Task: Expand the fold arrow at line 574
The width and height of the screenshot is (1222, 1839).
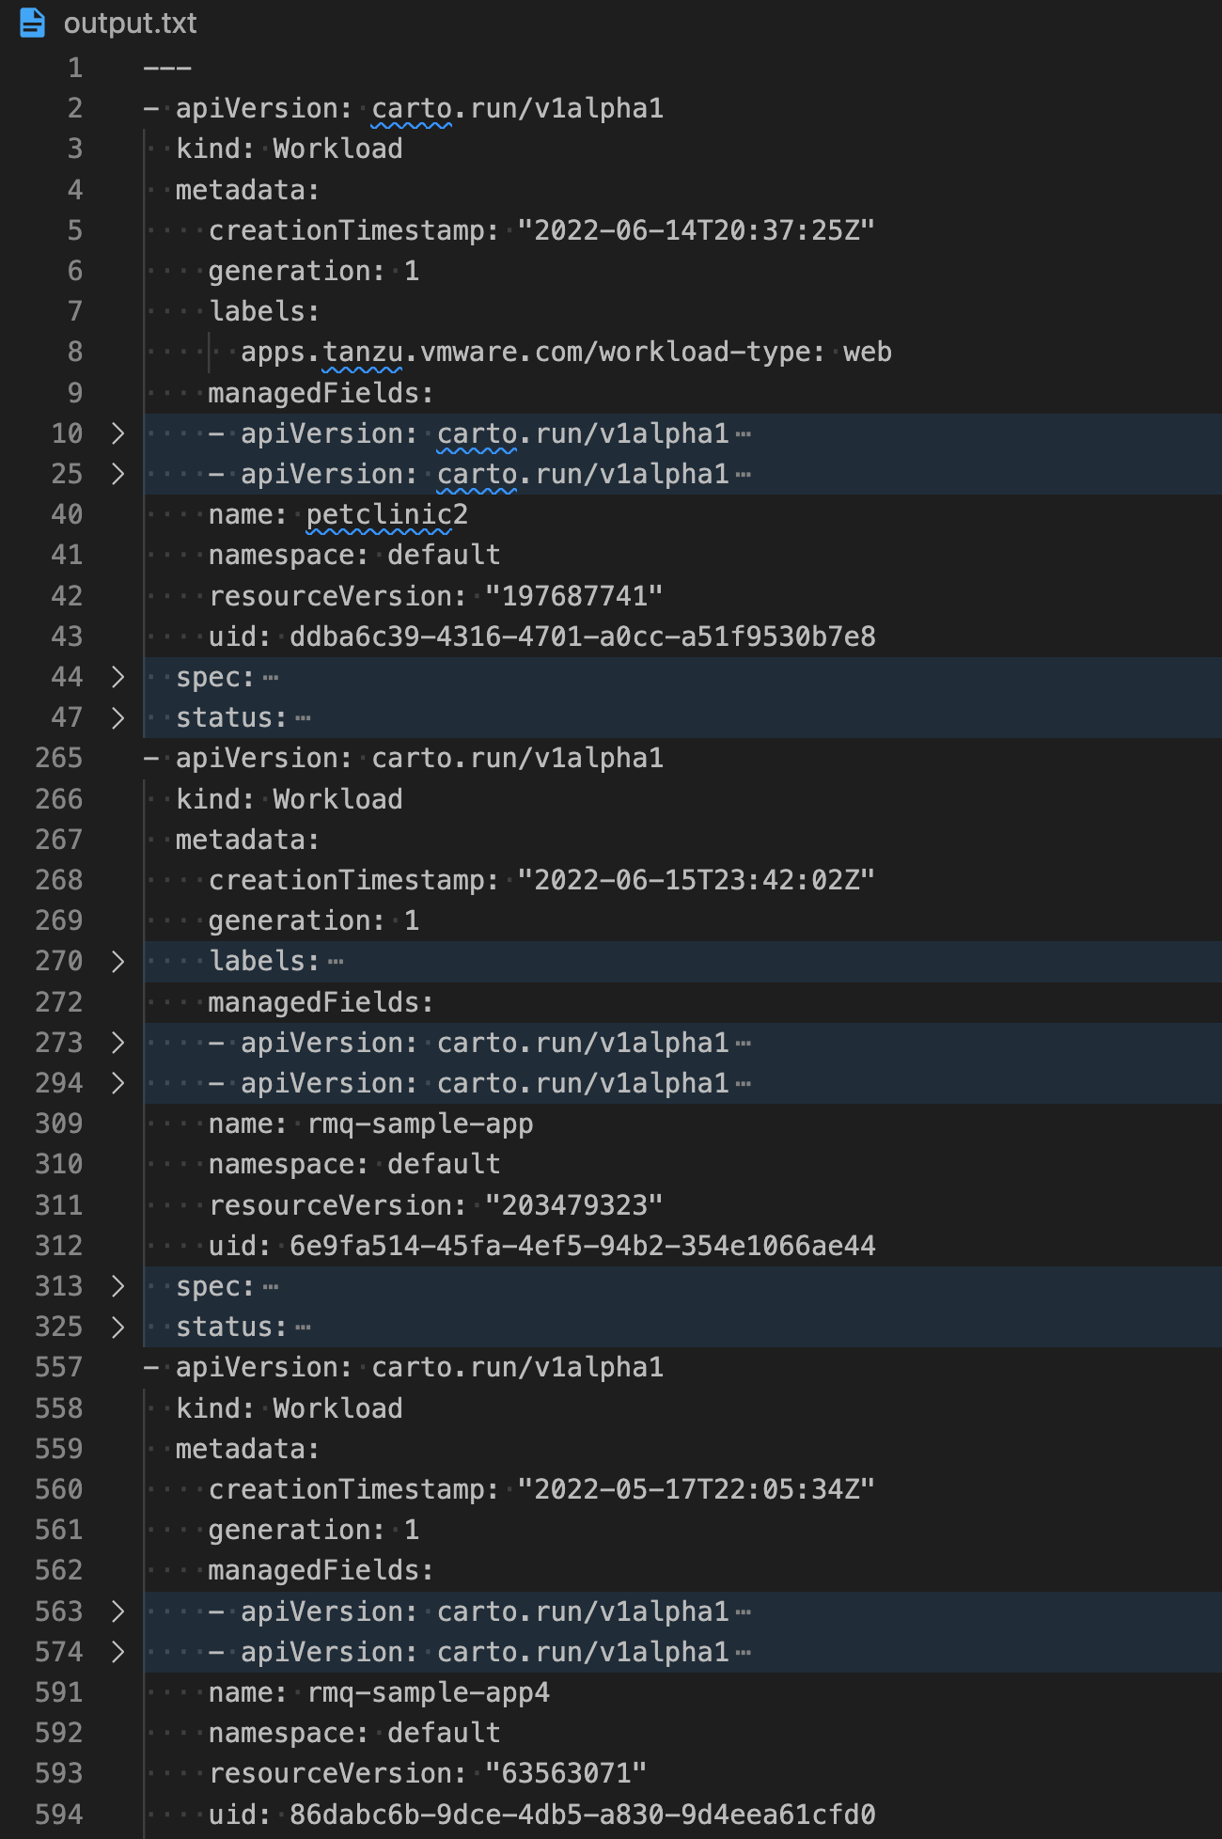Action: 117,1652
